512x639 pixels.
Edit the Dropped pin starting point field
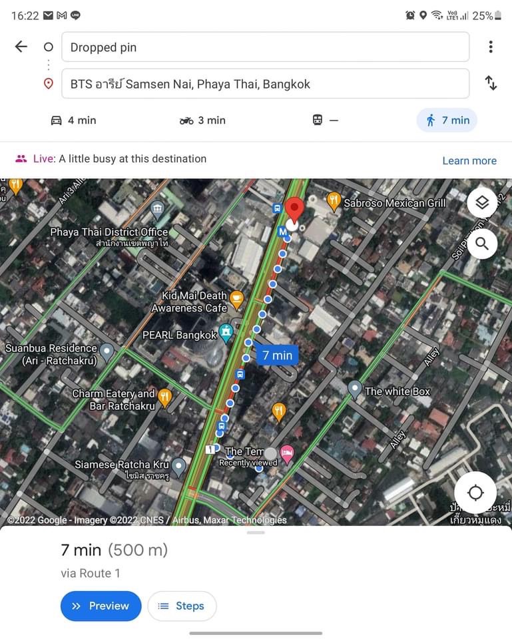[x=266, y=47]
